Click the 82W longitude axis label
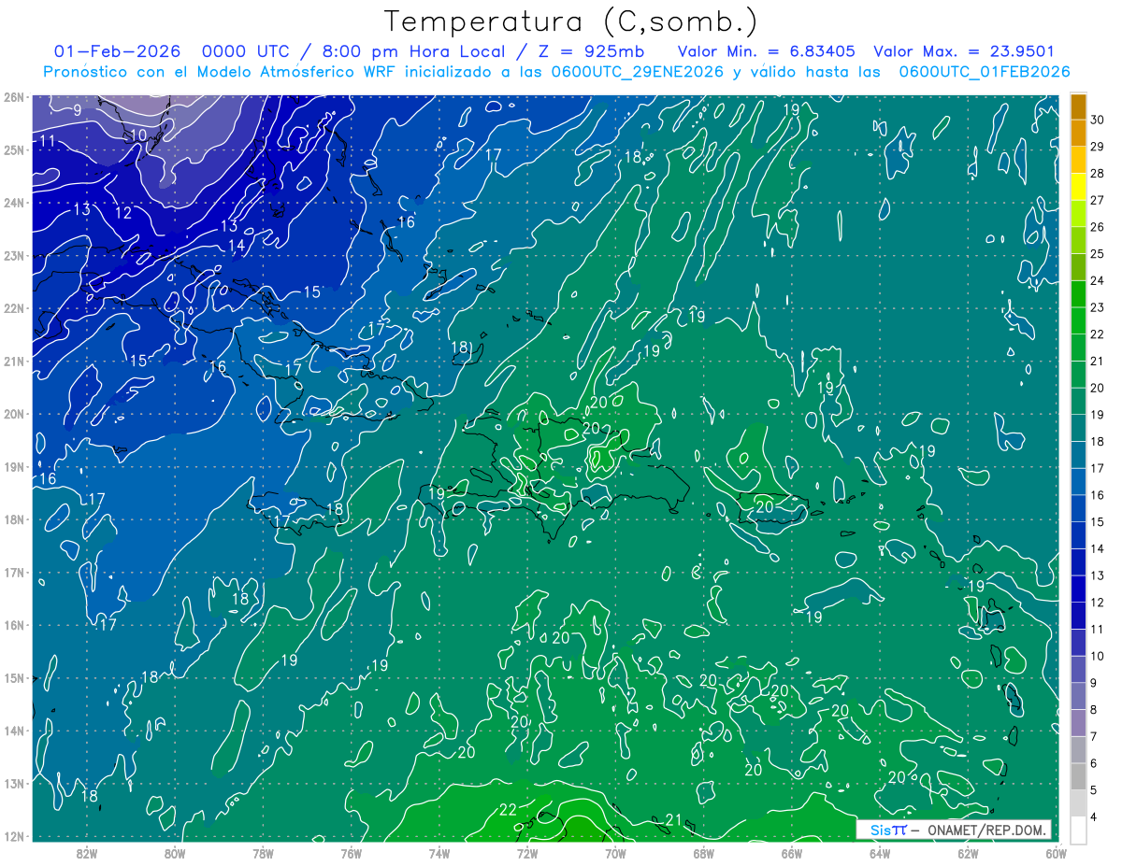Image resolution: width=1122 pixels, height=866 pixels. (x=86, y=853)
